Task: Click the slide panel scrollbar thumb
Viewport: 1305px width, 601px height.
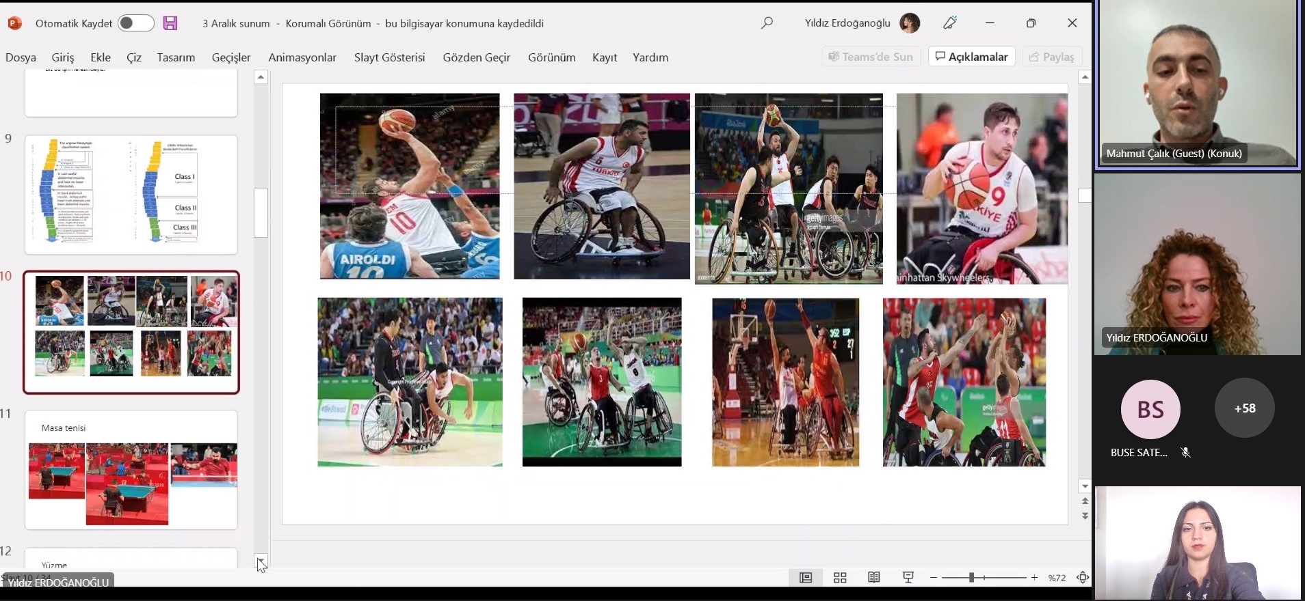Action: (261, 212)
